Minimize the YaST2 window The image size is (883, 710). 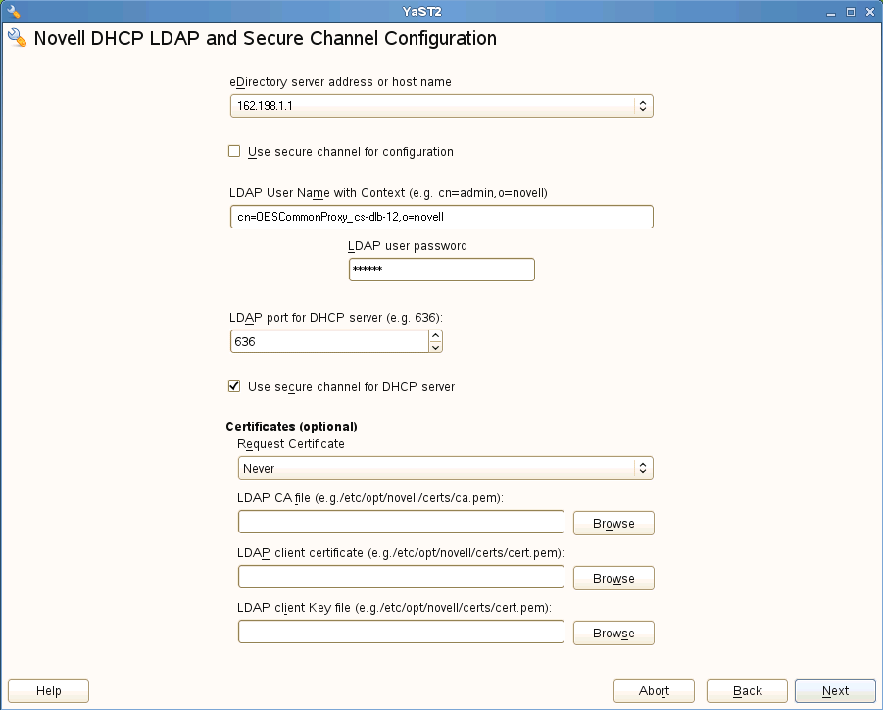tap(831, 12)
